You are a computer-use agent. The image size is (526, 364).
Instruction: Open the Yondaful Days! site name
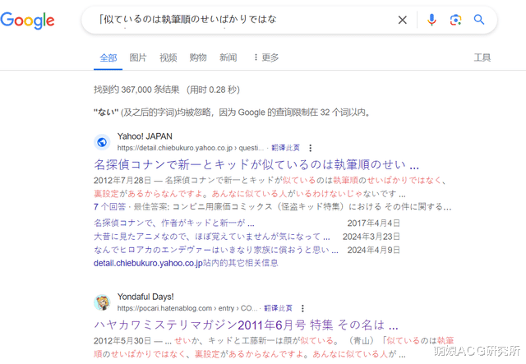(145, 297)
